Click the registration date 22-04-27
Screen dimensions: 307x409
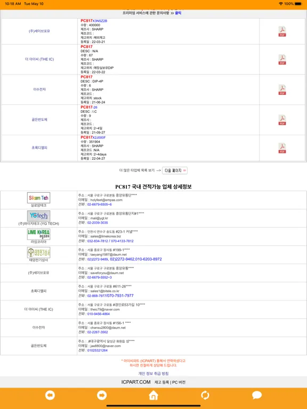pyautogui.click(x=99, y=159)
